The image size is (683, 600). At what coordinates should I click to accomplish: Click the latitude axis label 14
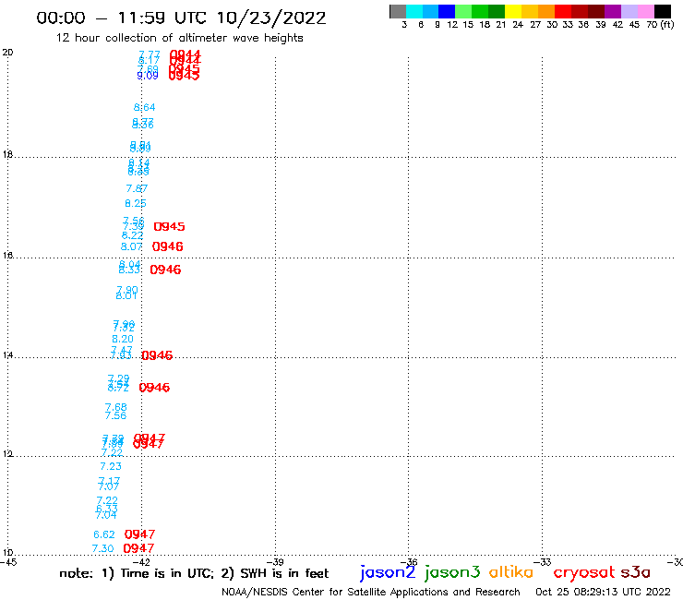pos(7,355)
